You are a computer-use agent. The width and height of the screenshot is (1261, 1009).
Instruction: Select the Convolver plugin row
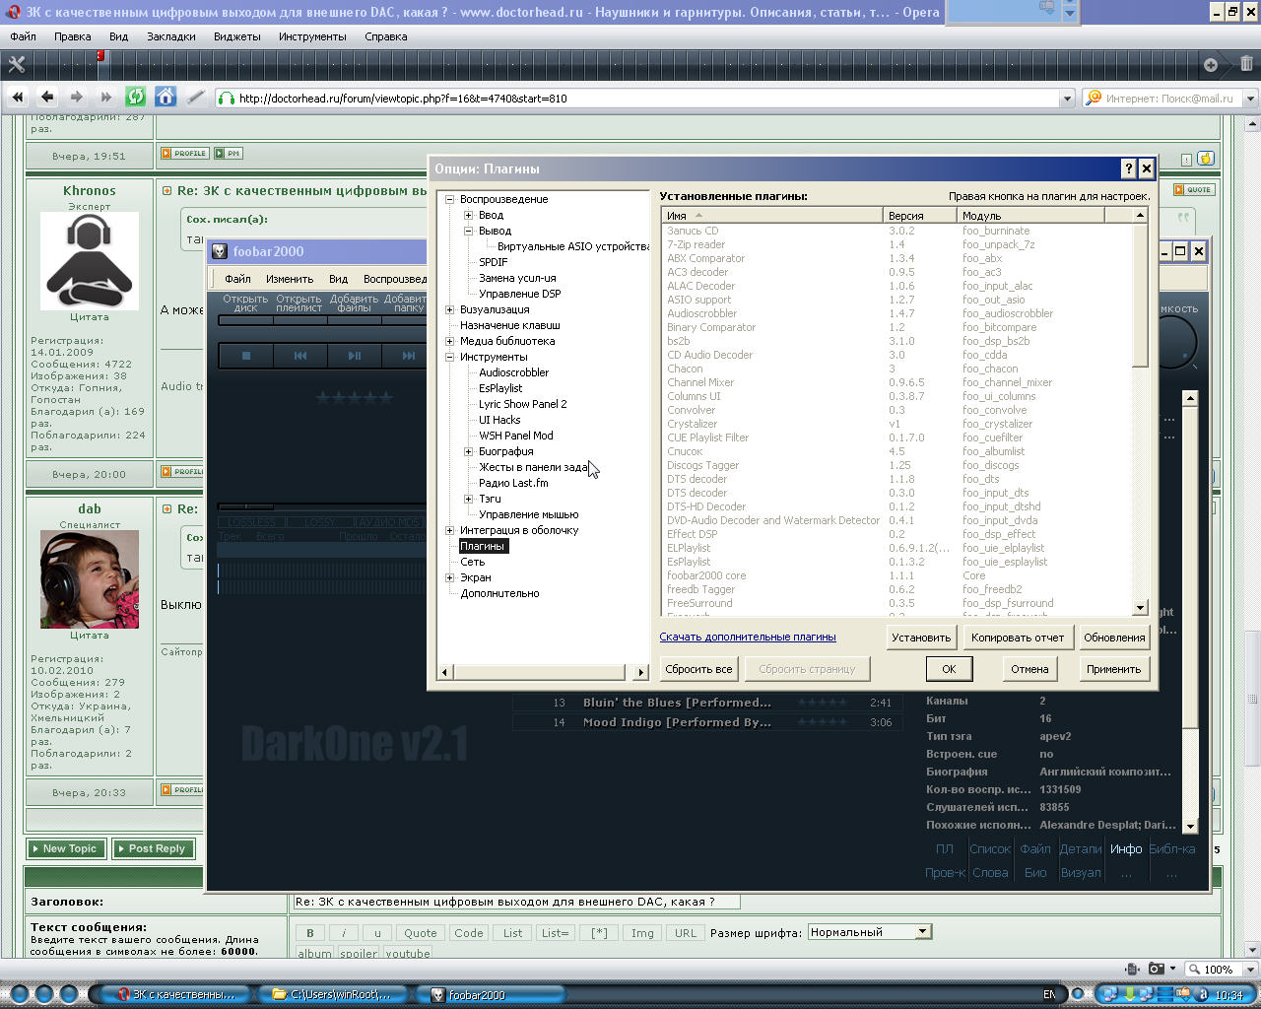896,410
